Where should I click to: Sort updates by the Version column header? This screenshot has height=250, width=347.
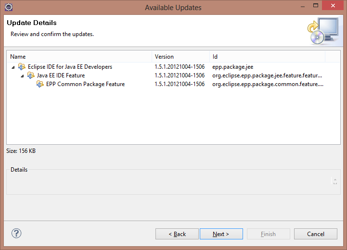click(180, 57)
